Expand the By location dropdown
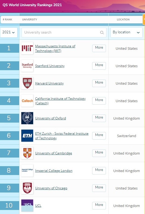Screen dimensions: 145x214 (126, 32)
